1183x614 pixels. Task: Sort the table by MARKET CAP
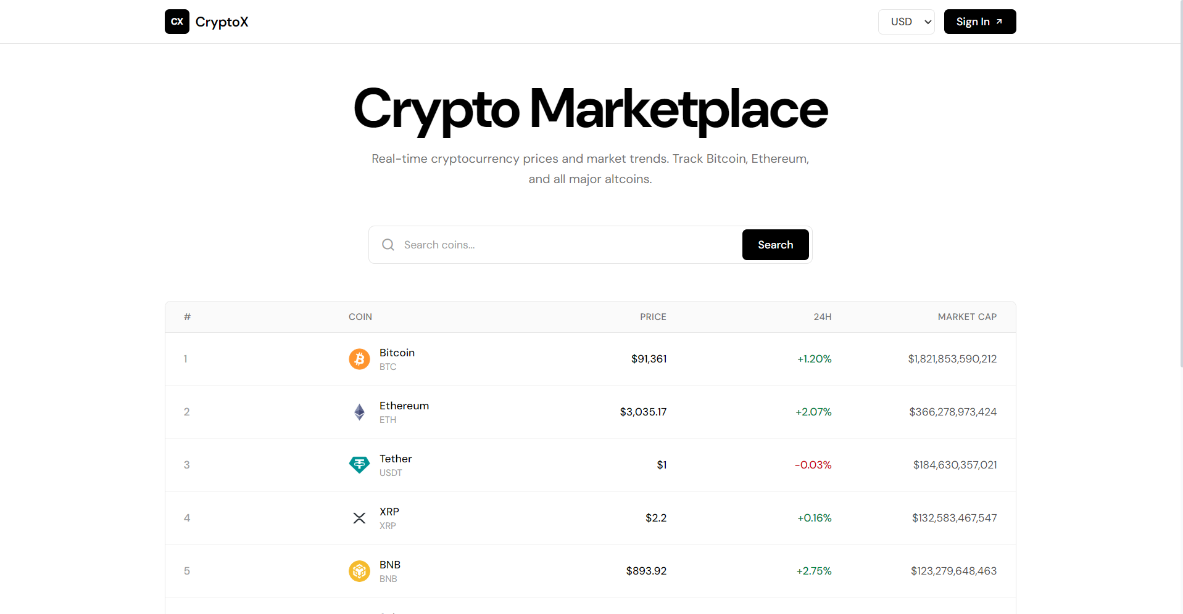pos(967,317)
